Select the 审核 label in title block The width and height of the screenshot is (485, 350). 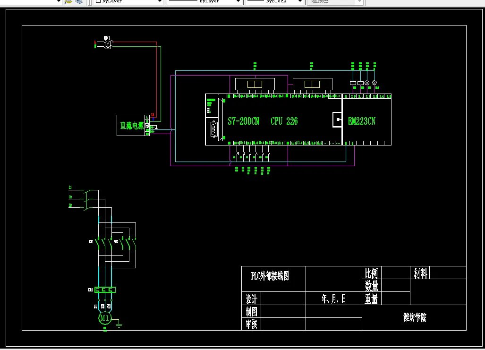(251, 324)
